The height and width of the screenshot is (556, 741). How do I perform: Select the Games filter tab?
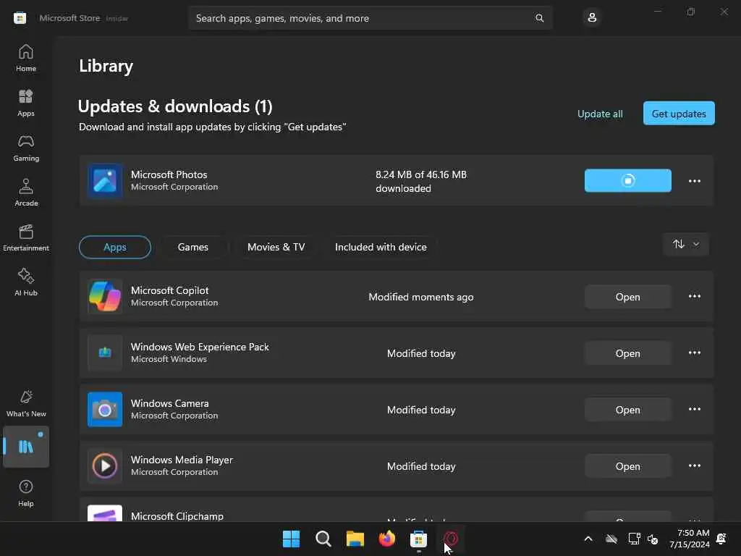(192, 247)
